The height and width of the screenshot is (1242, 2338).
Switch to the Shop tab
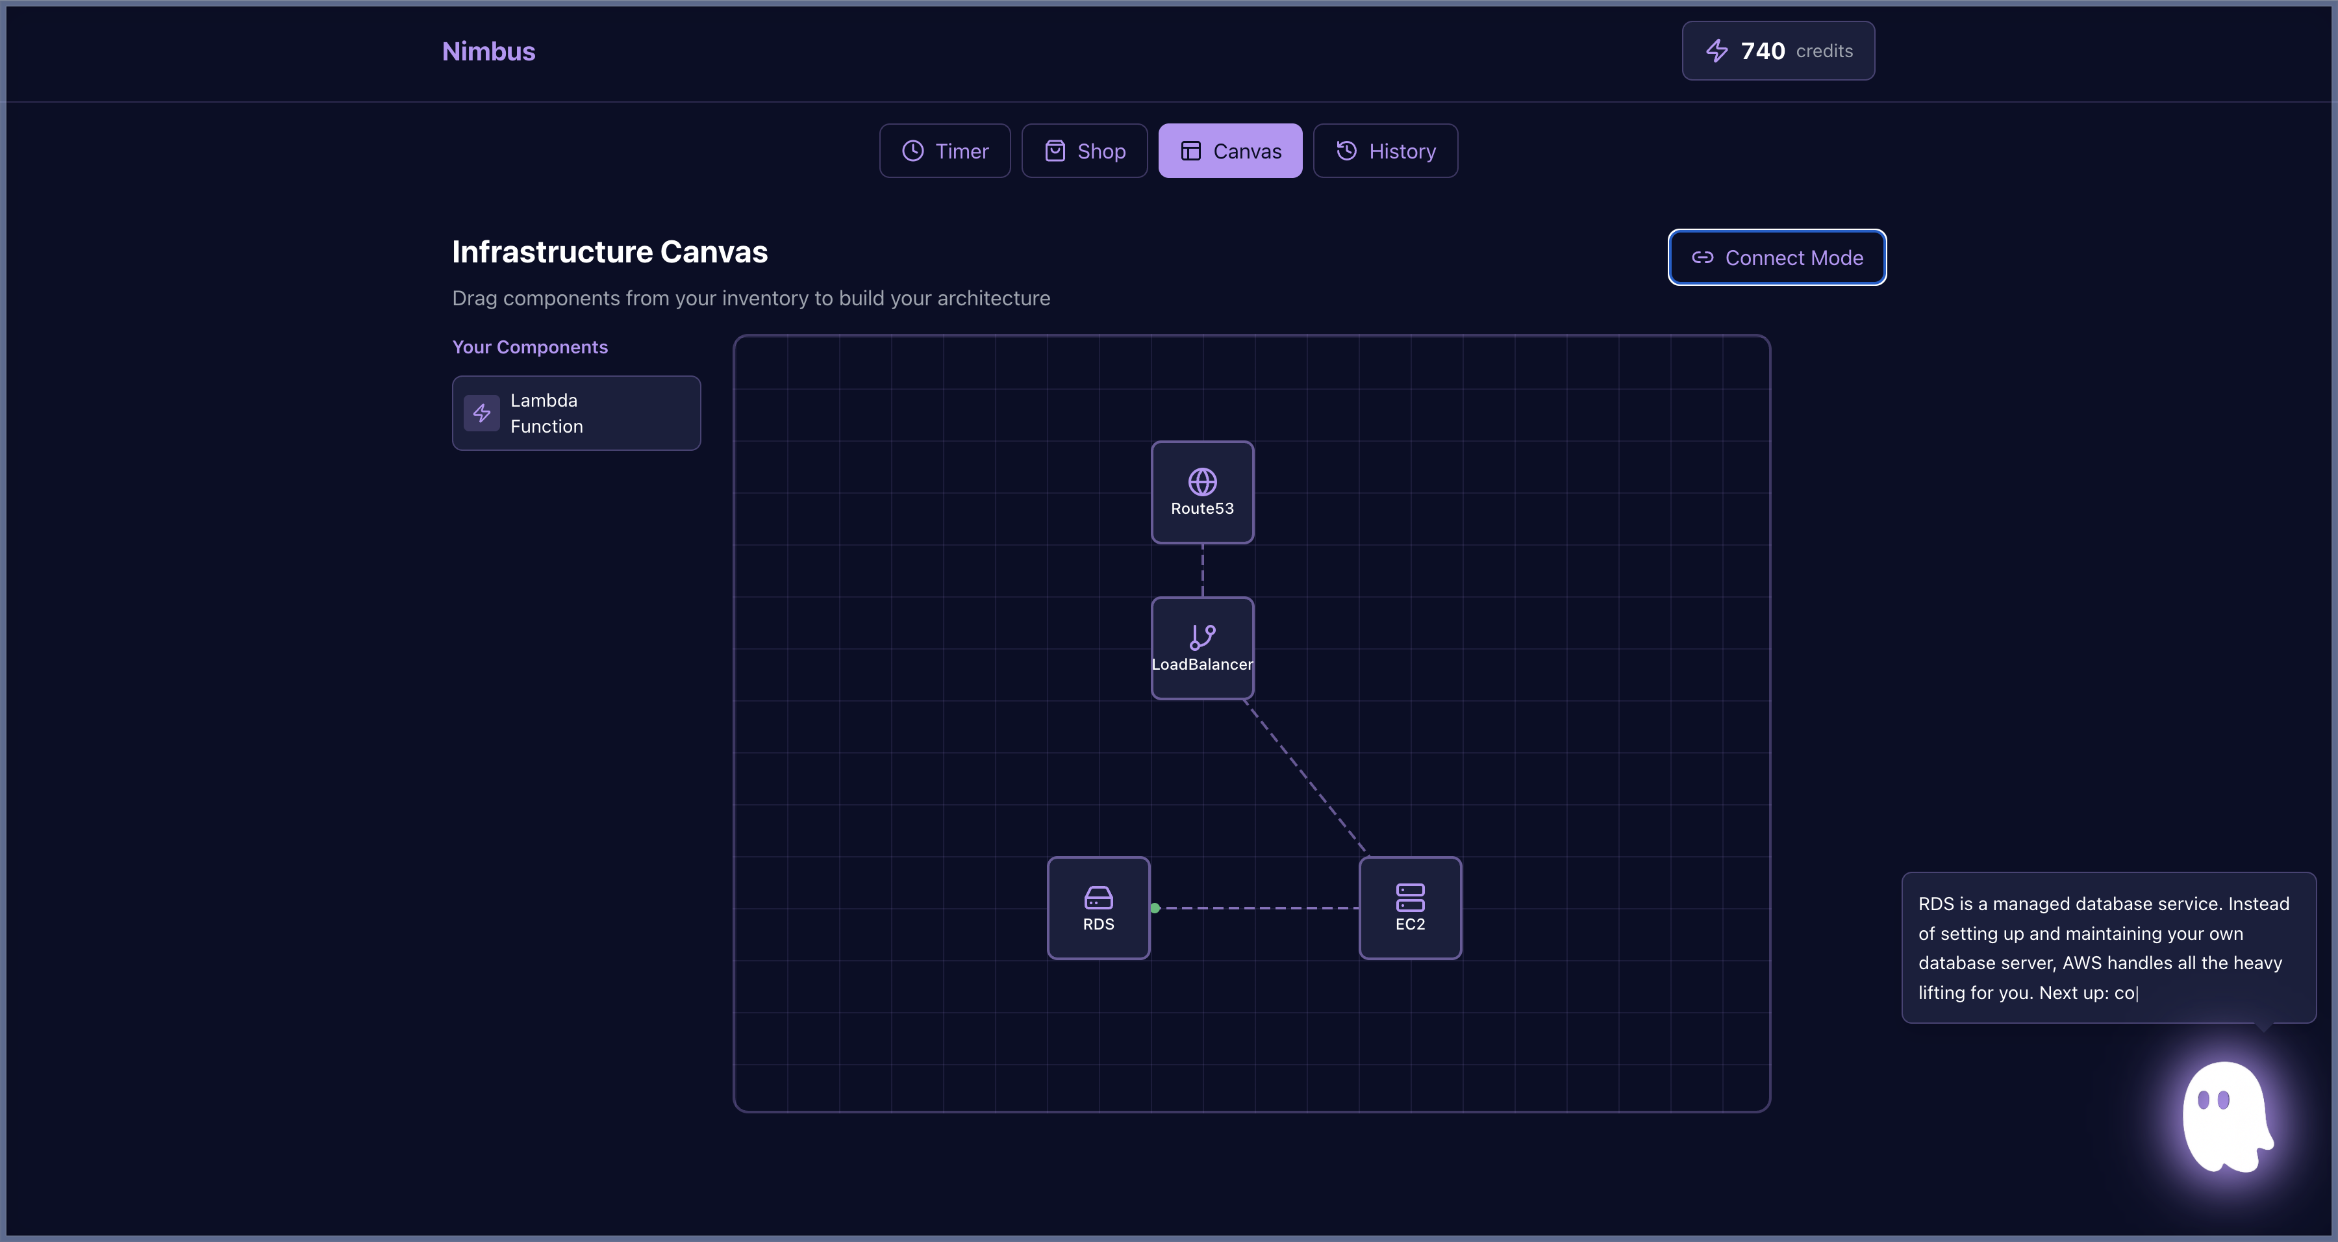(x=1084, y=151)
